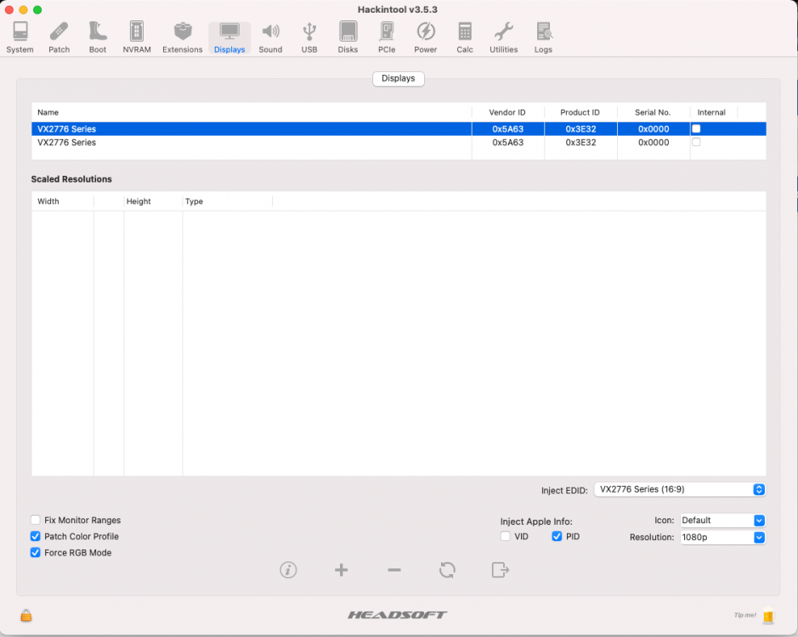Switch to the Disks section
The image size is (798, 637).
(348, 37)
